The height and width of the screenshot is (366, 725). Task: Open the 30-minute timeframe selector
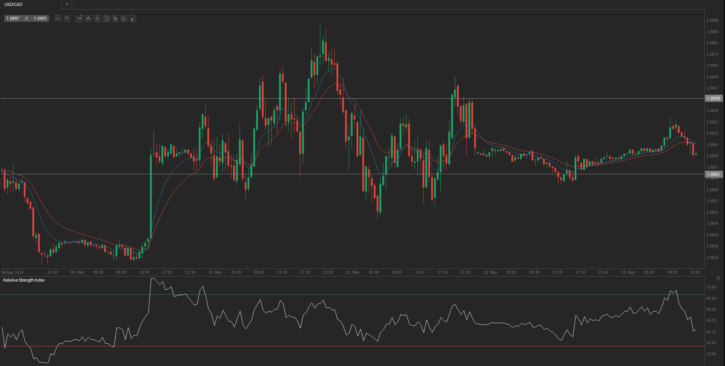(79, 19)
